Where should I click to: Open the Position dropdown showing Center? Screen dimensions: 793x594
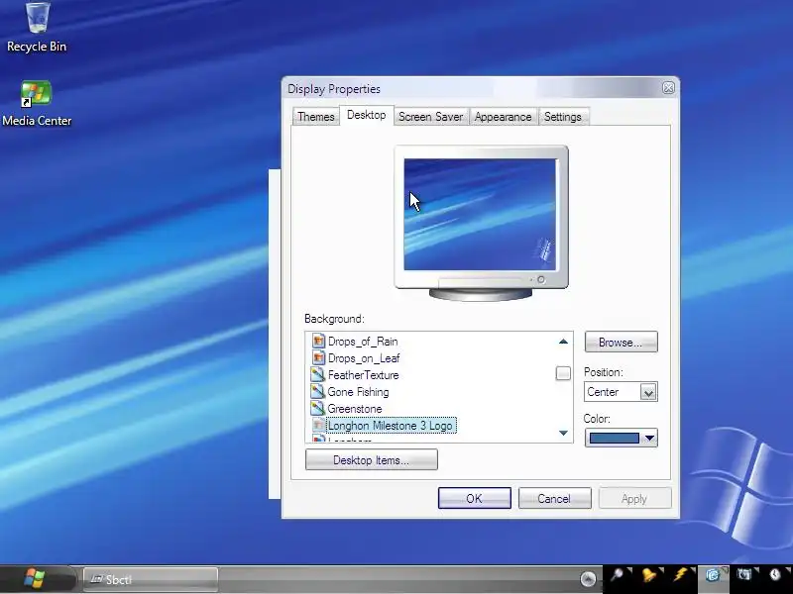tap(622, 391)
